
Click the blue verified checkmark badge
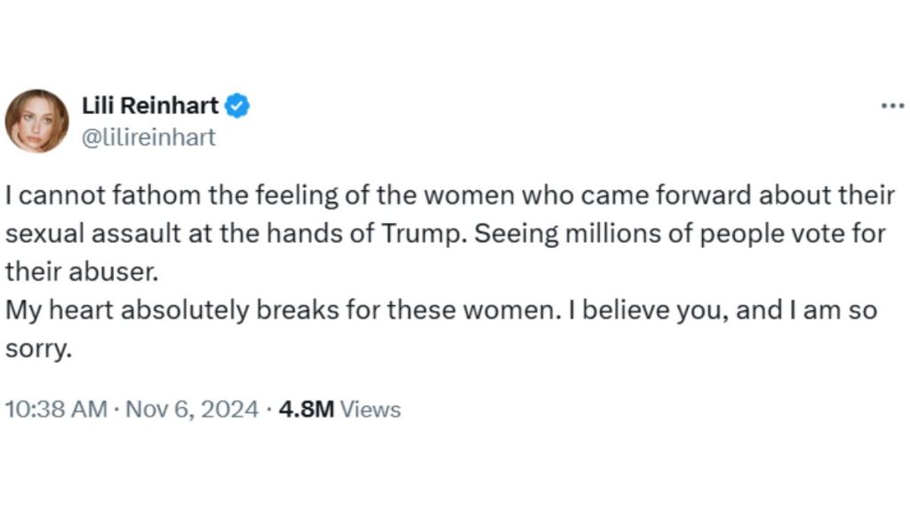click(236, 106)
